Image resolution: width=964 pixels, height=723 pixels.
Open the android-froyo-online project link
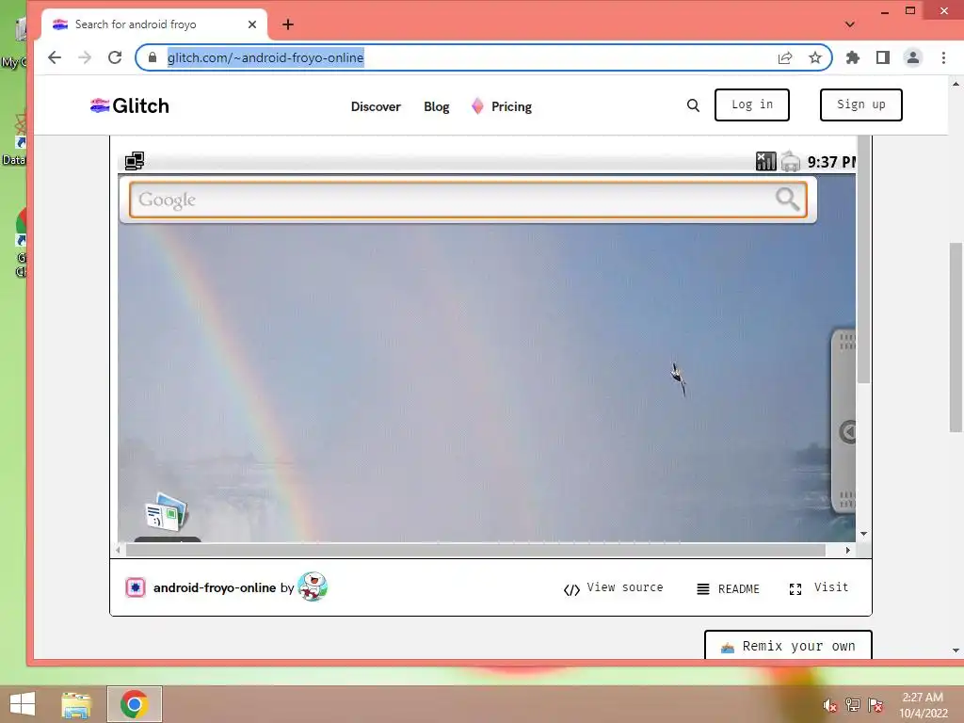point(215,587)
